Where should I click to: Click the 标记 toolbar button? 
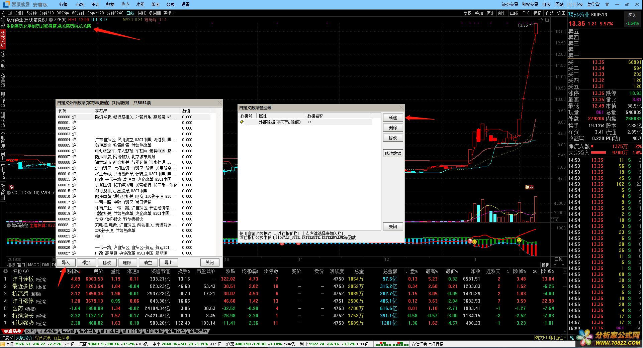pos(537,13)
